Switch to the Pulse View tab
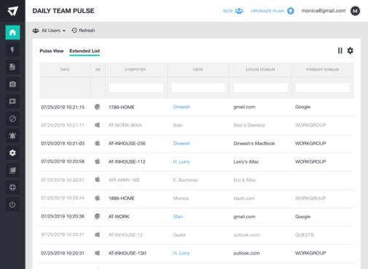The image size is (368, 269). click(x=52, y=51)
